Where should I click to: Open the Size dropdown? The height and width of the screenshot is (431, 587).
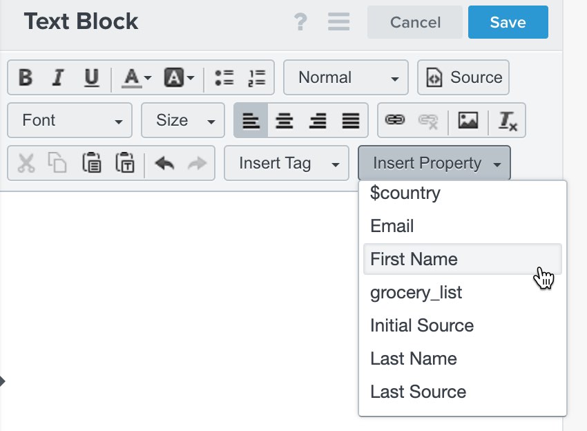pyautogui.click(x=183, y=120)
